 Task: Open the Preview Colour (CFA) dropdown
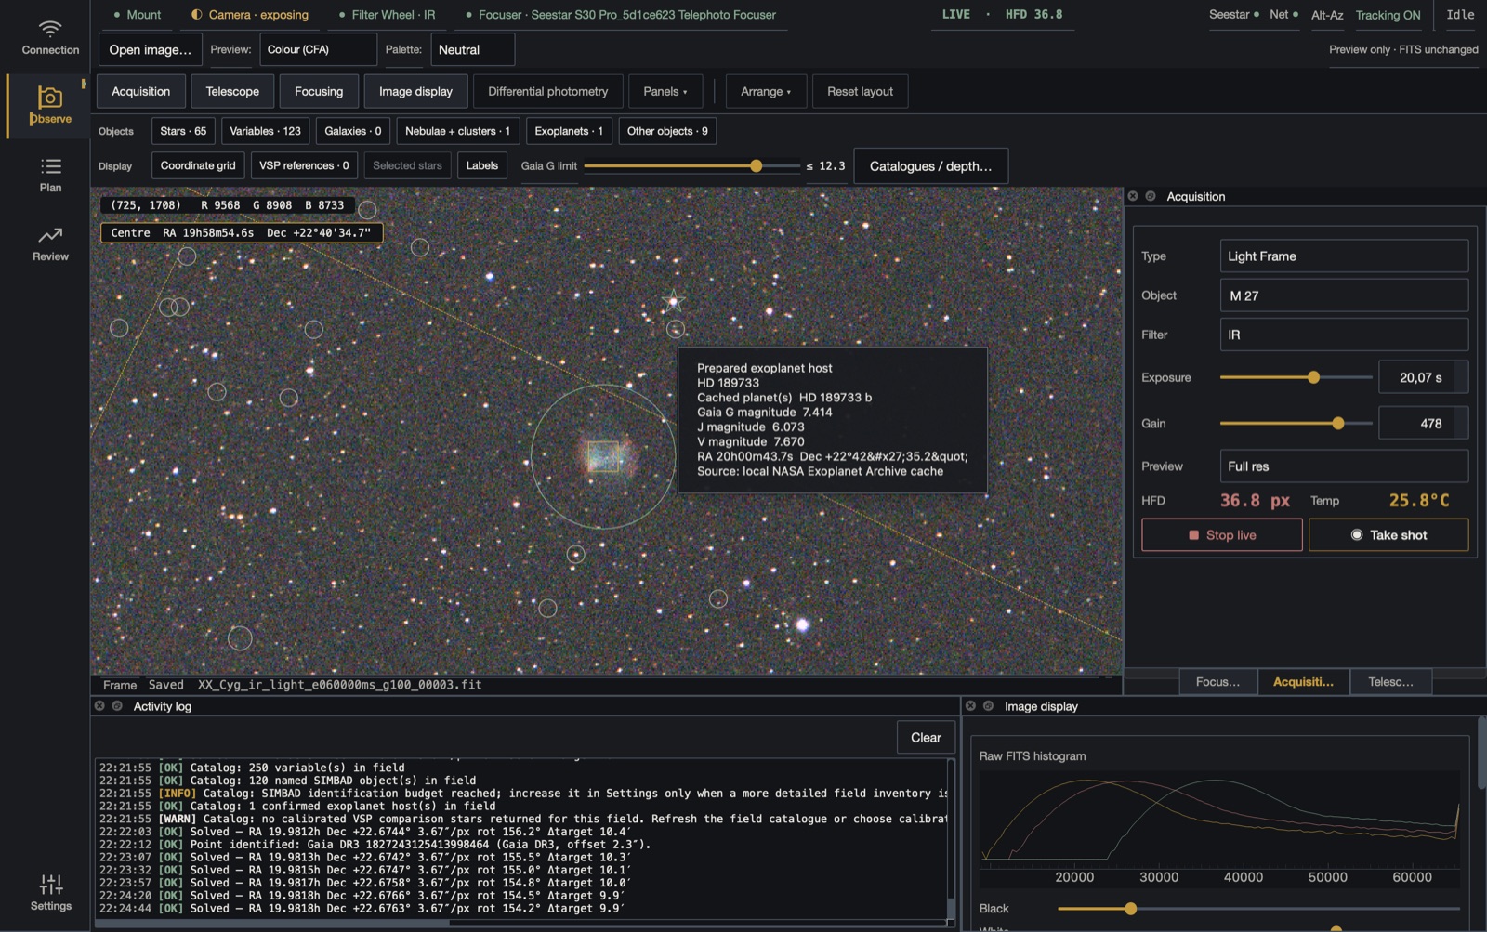point(318,49)
